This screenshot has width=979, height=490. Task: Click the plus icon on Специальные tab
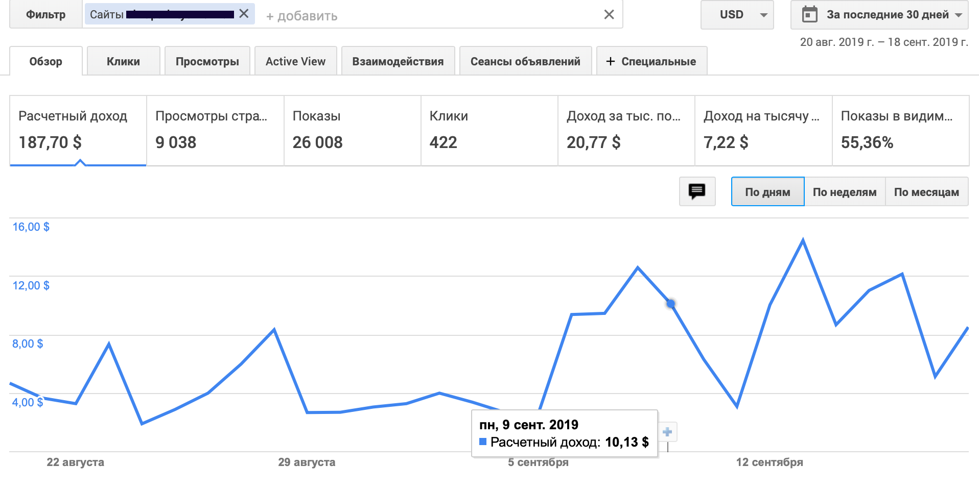[610, 61]
